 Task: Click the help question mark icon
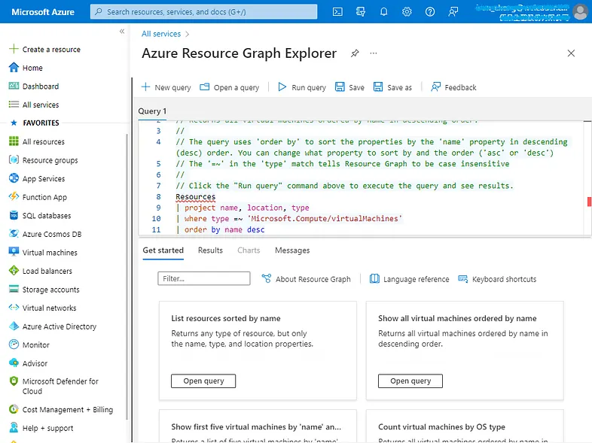tap(430, 12)
